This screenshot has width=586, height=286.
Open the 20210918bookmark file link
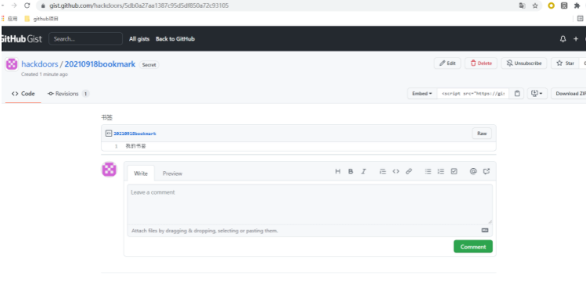click(x=135, y=134)
